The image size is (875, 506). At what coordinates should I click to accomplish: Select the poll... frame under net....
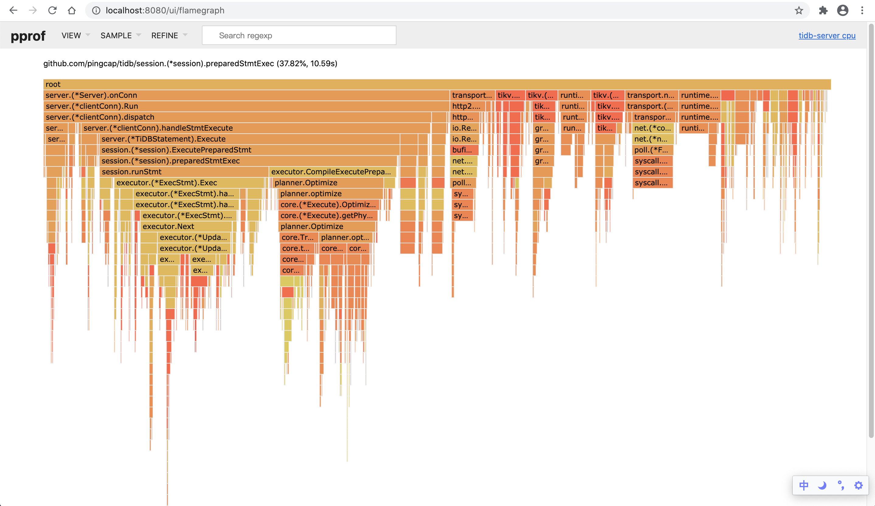[463, 183]
